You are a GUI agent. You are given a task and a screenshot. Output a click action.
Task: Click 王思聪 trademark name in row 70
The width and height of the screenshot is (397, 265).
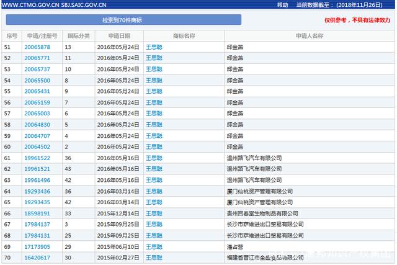[x=154, y=258]
